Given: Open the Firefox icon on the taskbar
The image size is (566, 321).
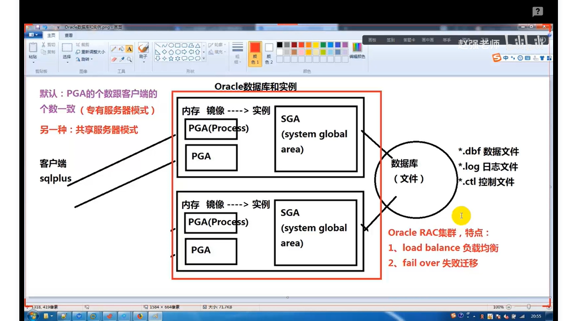Looking at the screenshot, I should click(x=140, y=316).
